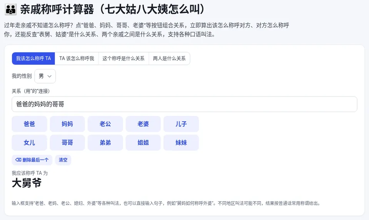Image resolution: width=369 pixels, height=220 pixels.
Task: Add 妈妈 to the relationship chain
Action: click(67, 124)
